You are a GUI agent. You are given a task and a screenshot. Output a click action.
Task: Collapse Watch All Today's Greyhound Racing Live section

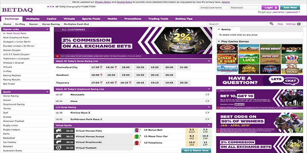(x=209, y=89)
